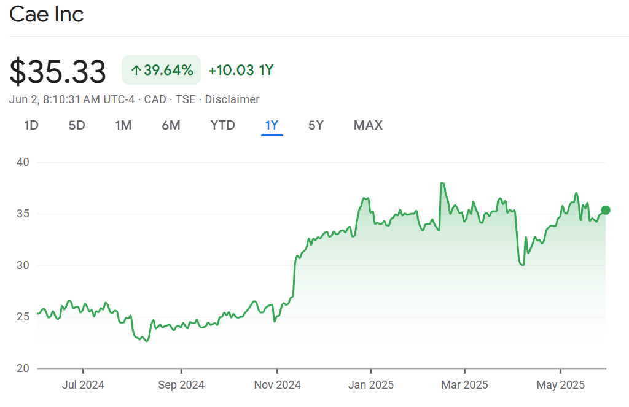Switch chart to 5Y range
Image resolution: width=629 pixels, height=407 pixels.
tap(316, 125)
